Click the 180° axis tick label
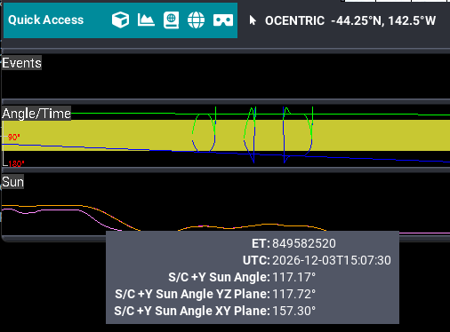 coord(16,164)
